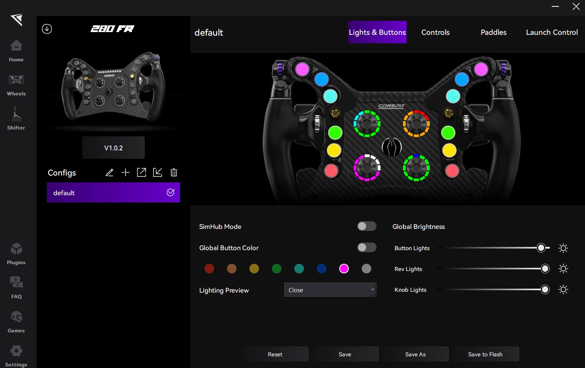Viewport: 585px width, 368px height.
Task: Open the Home page in sidebar
Action: tap(16, 51)
